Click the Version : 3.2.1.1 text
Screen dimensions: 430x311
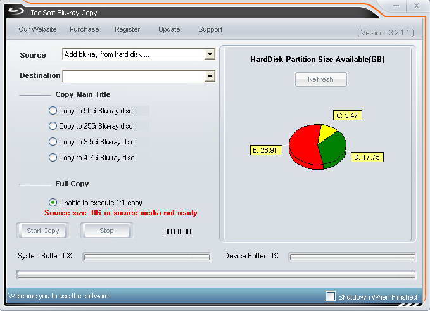[386, 33]
